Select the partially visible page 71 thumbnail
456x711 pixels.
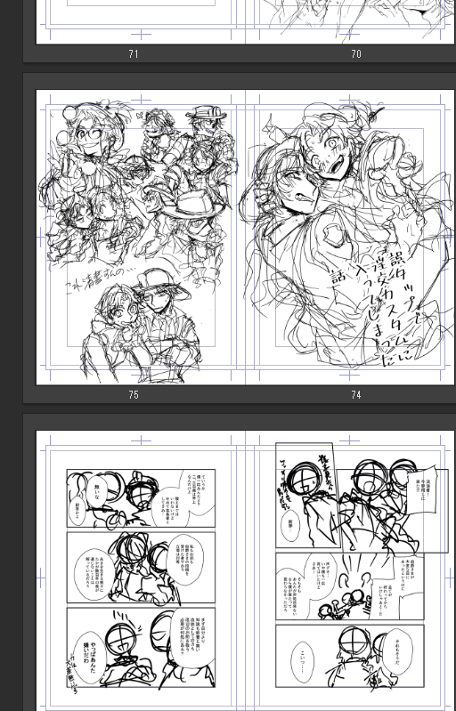tap(141, 21)
